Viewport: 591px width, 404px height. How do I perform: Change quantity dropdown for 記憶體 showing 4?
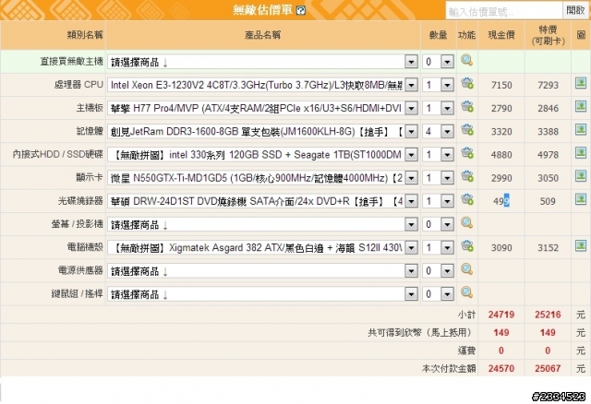[438, 132]
